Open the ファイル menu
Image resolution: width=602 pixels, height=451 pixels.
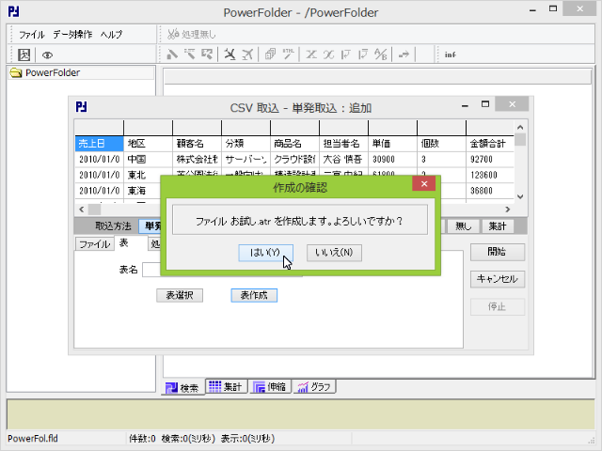(31, 35)
